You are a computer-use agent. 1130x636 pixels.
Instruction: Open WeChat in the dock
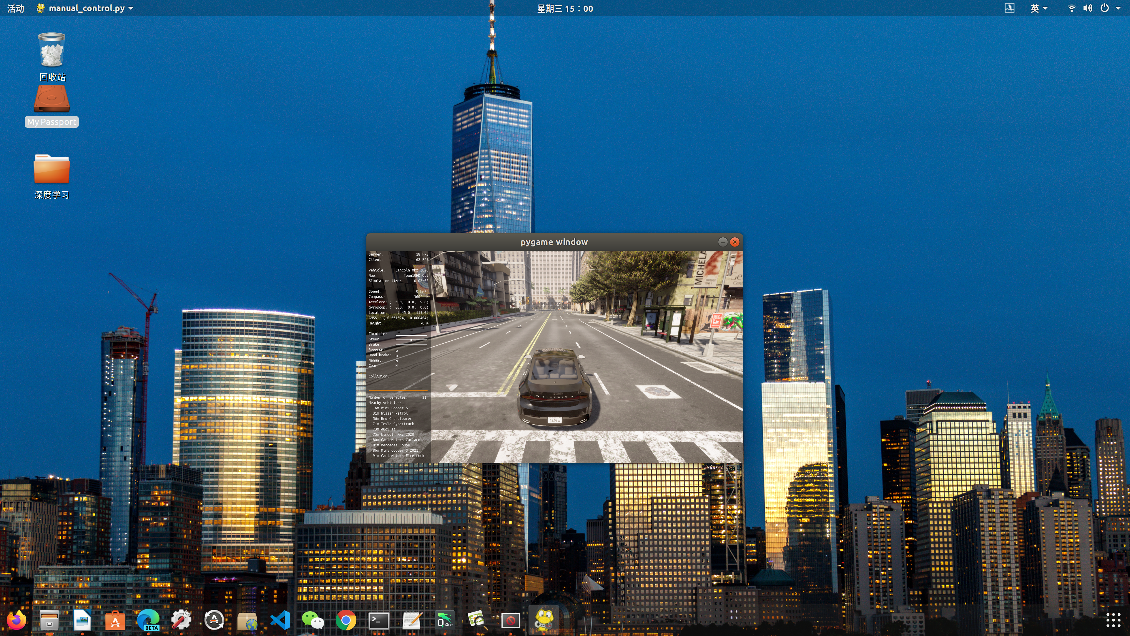pyautogui.click(x=313, y=620)
